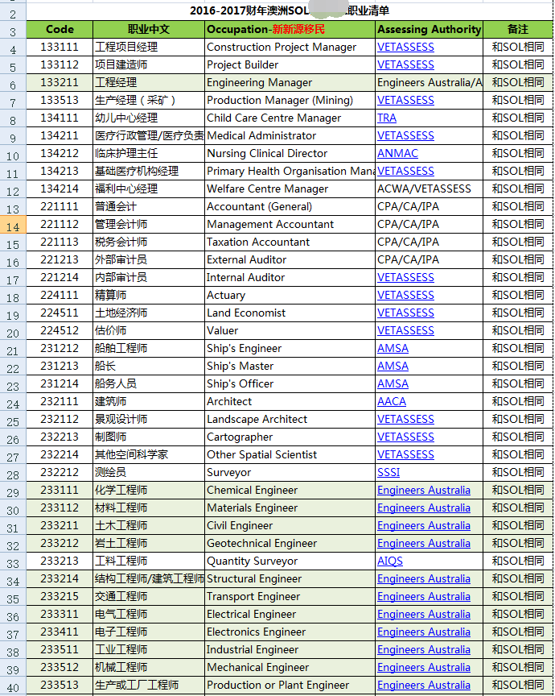Open AMSA link for Ship's Officer

[x=393, y=384]
